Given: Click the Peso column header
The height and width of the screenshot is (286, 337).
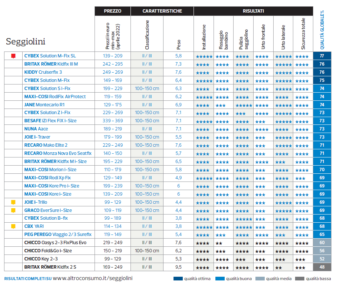Looking at the screenshot, I should (179, 45).
